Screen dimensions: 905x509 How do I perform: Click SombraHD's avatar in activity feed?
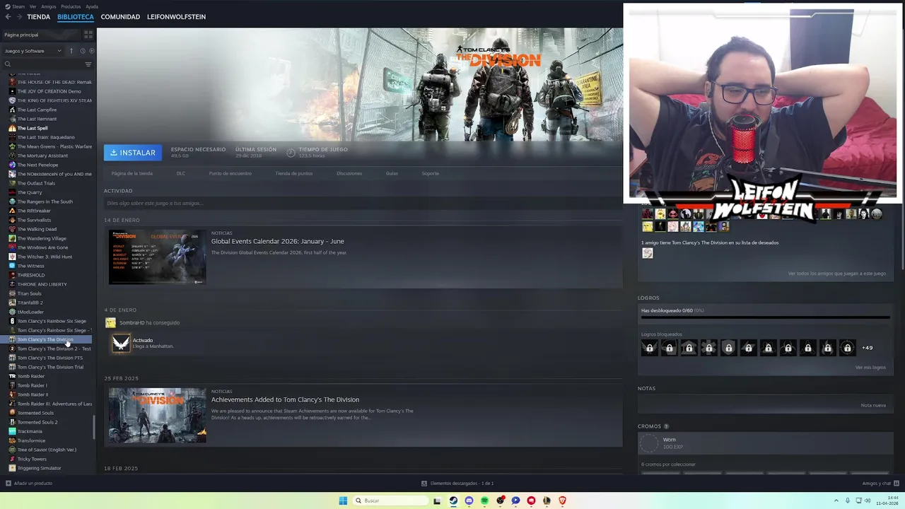(110, 322)
